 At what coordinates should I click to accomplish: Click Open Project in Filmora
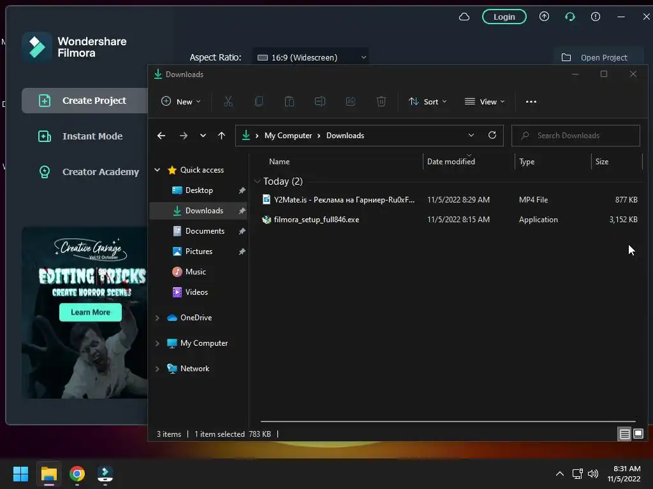point(594,57)
